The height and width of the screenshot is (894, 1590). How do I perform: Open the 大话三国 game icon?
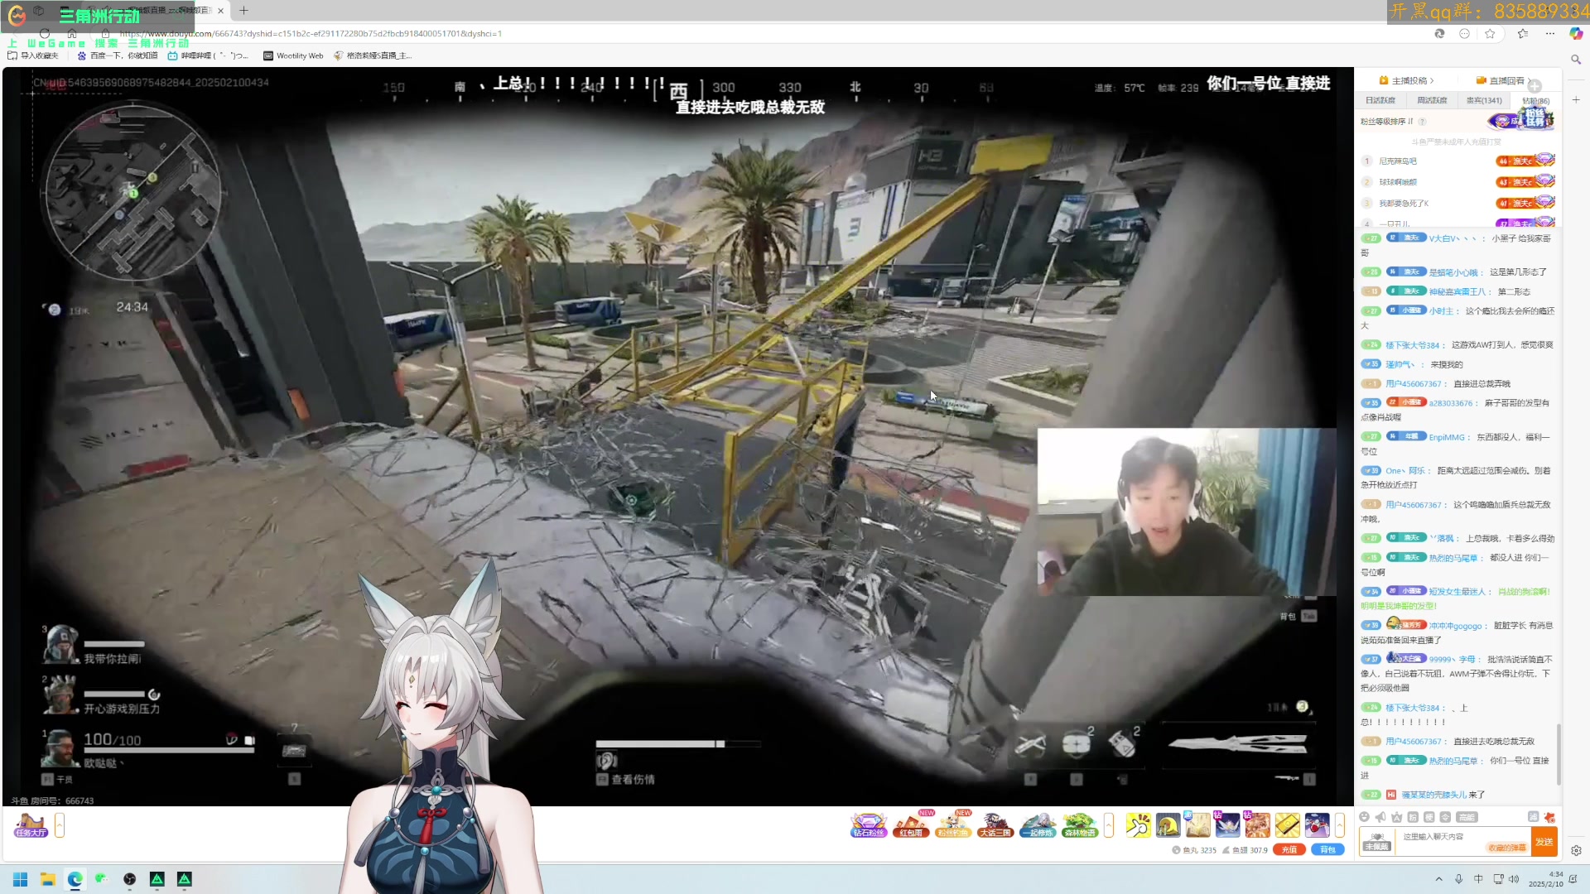[995, 825]
